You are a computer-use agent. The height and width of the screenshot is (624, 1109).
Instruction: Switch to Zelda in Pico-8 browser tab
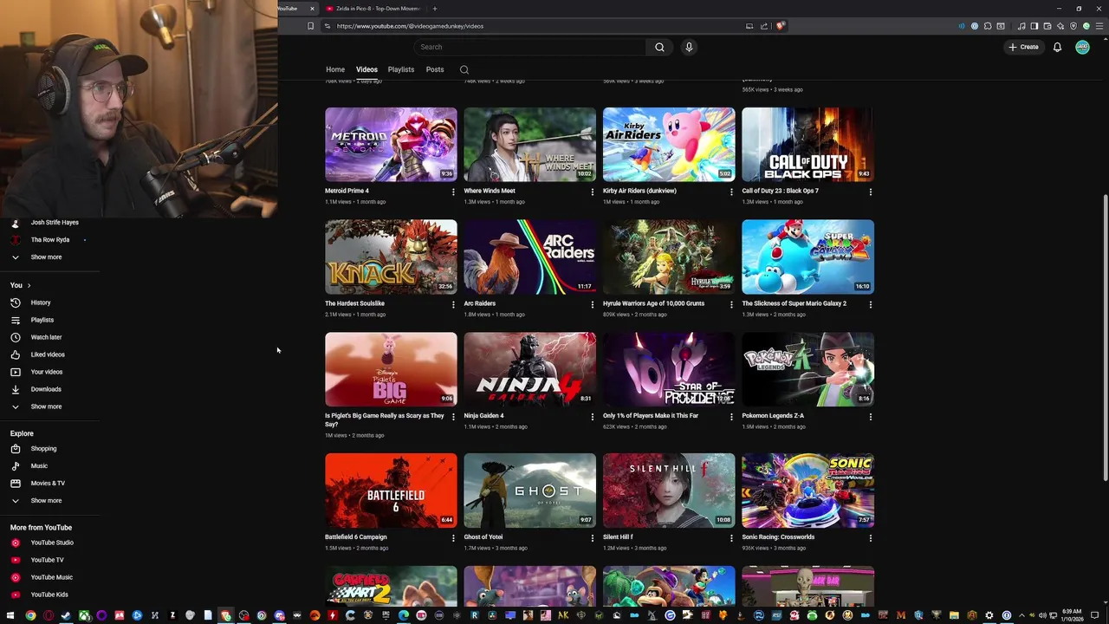point(374,9)
